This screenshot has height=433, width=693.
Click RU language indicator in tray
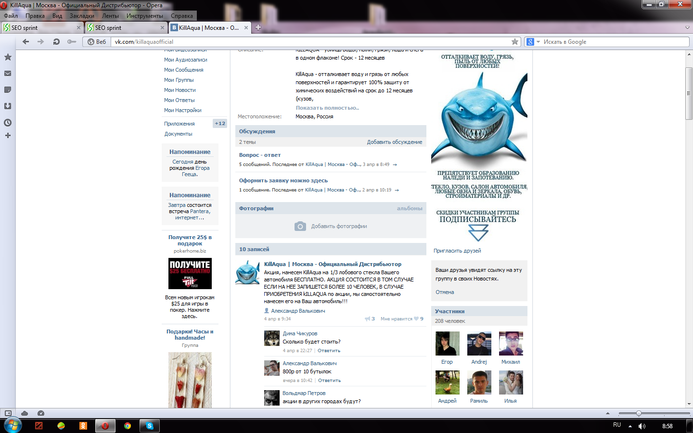point(617,425)
